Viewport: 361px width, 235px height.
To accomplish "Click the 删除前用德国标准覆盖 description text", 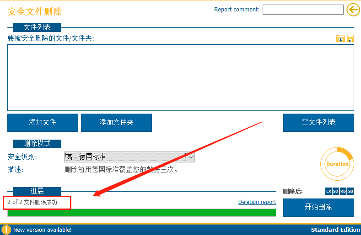I will coord(121,170).
